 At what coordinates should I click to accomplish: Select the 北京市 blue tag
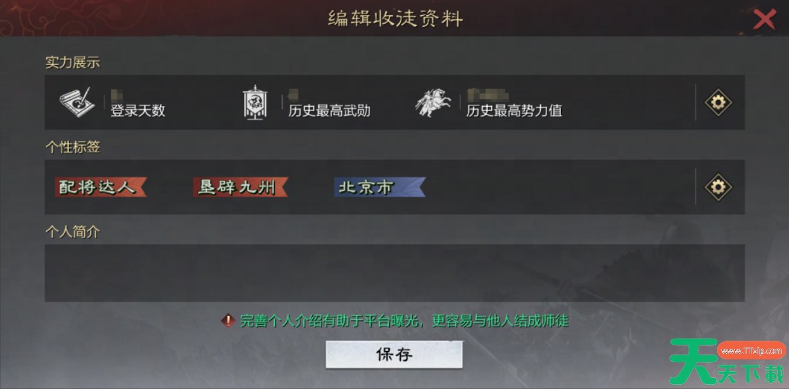[x=380, y=188]
